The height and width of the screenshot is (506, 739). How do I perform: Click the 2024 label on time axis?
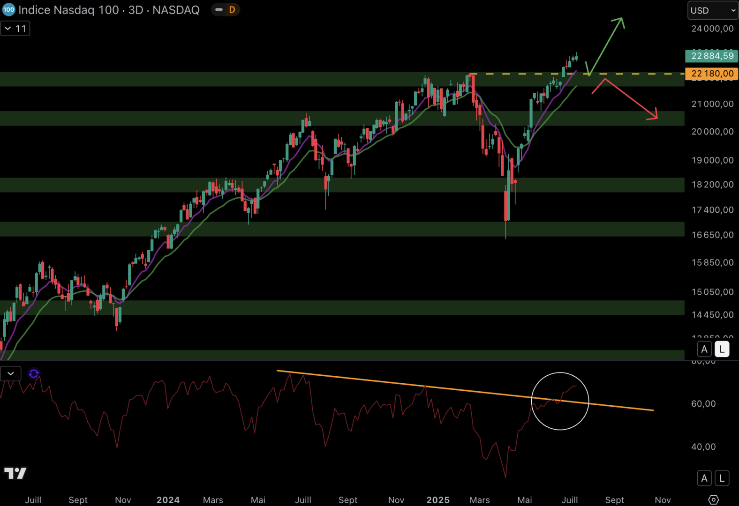[x=168, y=500]
